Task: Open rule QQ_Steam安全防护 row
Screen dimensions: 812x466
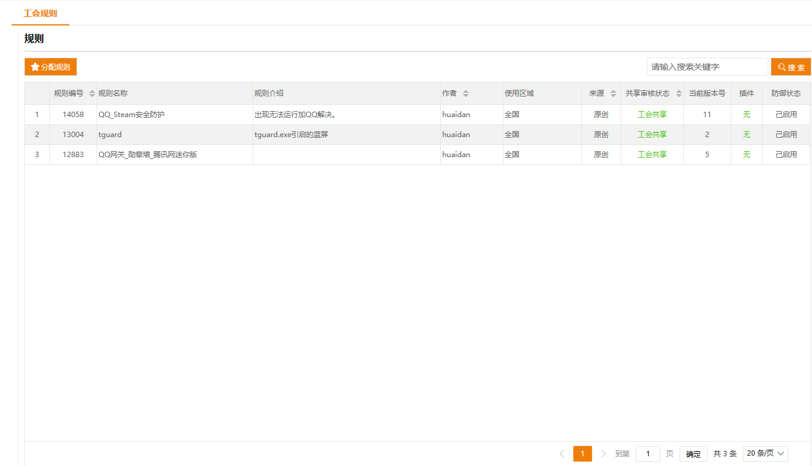Action: (x=131, y=115)
